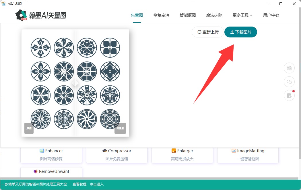Open the clipboard history icon with red dot

pos(289,95)
